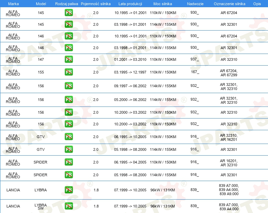268x213 pixels.
Task: Click the petrol fuel icon for the 145 110kW row
Action: point(69,13)
